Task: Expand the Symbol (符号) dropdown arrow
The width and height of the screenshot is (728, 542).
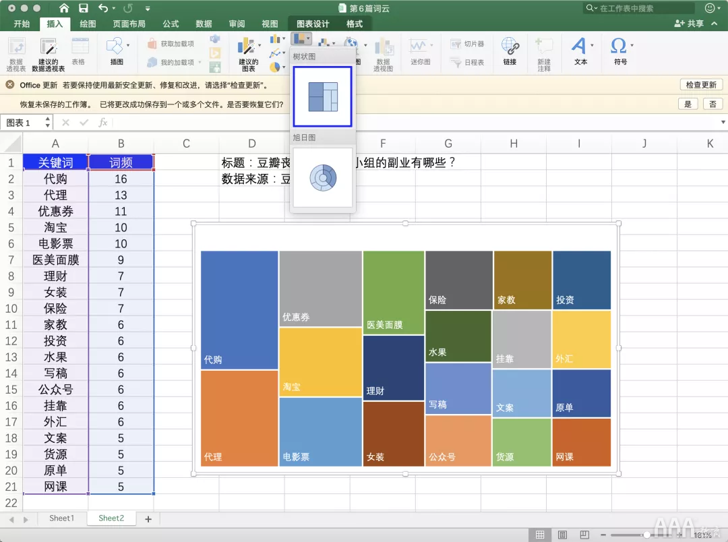Action: [632, 46]
